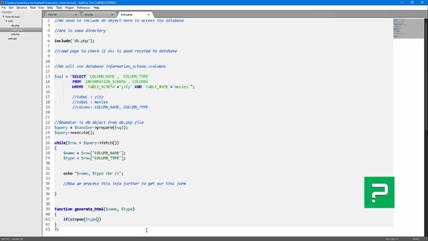Open the Tab Size status bar selector
428x241 pixels.
click(392, 239)
